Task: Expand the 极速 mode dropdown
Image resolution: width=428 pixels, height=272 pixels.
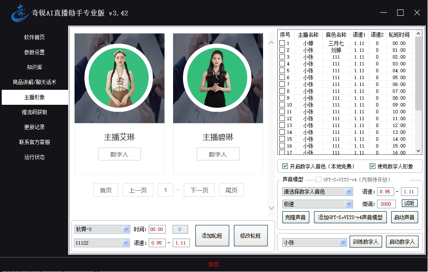Action: pyautogui.click(x=317, y=204)
